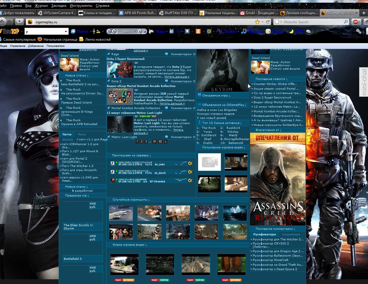Click the highlighter tool icon in toolbar

pyautogui.click(x=98, y=31)
